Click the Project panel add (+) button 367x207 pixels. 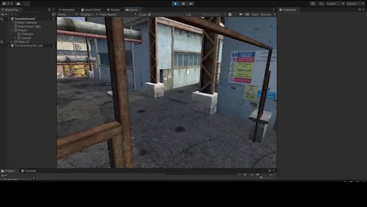pos(4,175)
